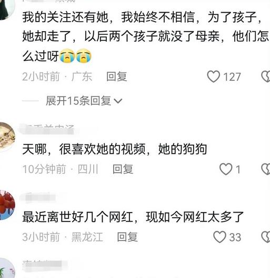Viewport: 270px width, 278px height.
Task: Open avatar of the 最近离世 commenter
Action: coord(7,205)
